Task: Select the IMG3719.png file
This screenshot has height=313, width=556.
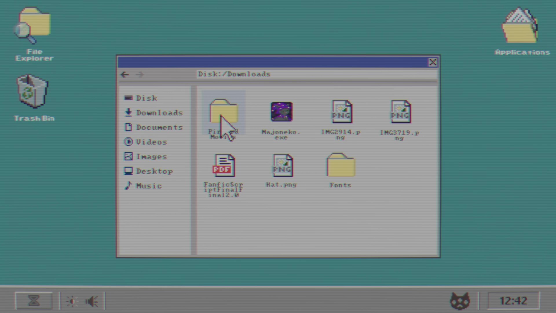Action: 400,112
